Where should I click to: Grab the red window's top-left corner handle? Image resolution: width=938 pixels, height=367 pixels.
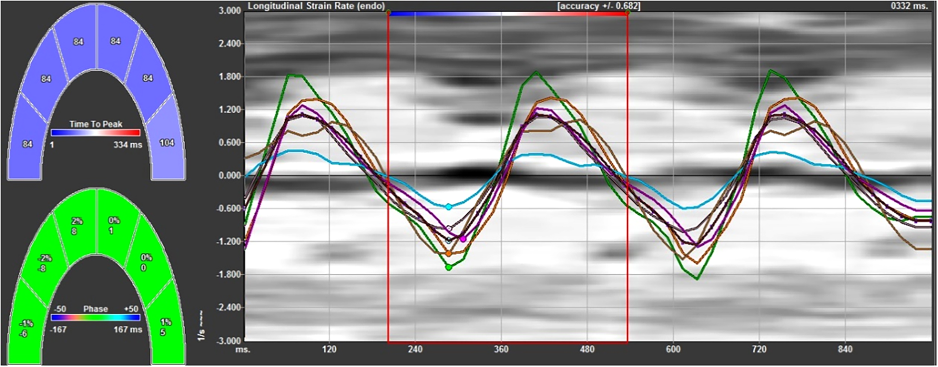point(388,13)
